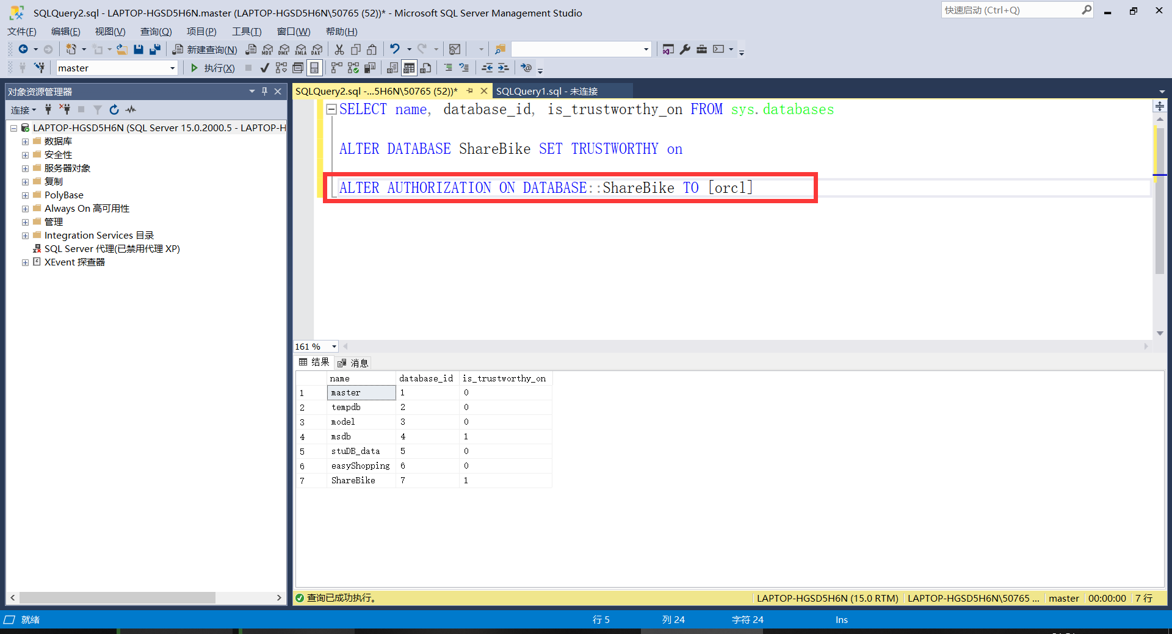Image resolution: width=1172 pixels, height=634 pixels.
Task: Click the Include Actual Execution Plan toggle
Action: [336, 68]
